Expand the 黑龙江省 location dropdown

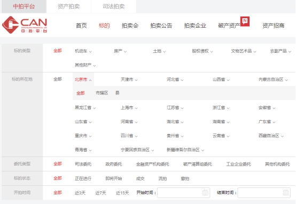click(x=85, y=108)
